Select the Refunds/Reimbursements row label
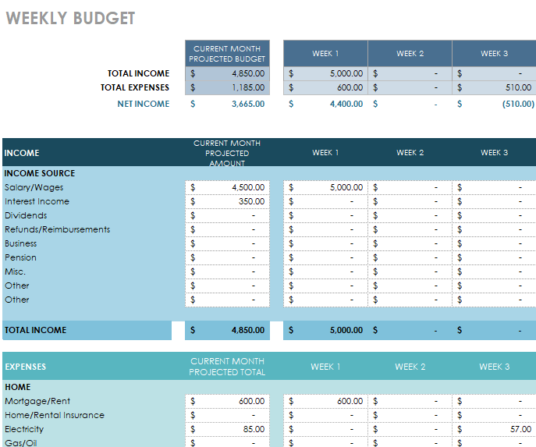 [x=57, y=229]
